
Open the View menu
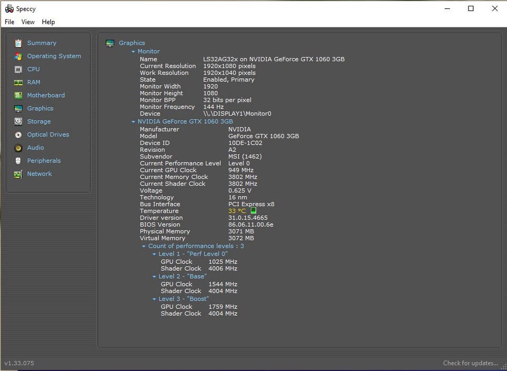28,22
